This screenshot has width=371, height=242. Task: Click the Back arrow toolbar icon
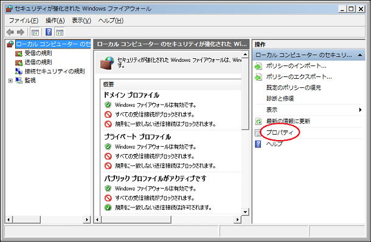click(x=10, y=32)
